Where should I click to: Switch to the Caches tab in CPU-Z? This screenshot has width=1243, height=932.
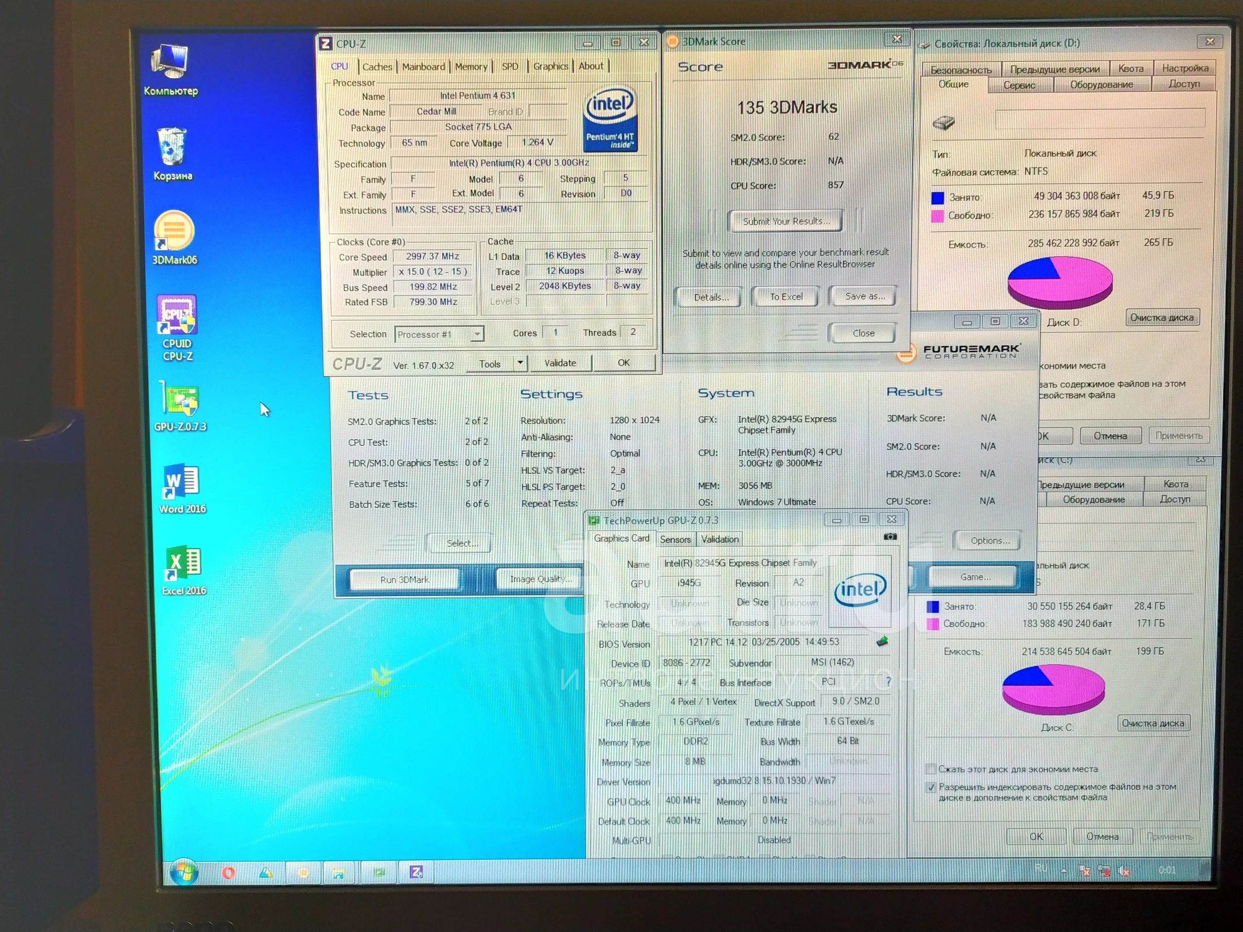(x=377, y=67)
